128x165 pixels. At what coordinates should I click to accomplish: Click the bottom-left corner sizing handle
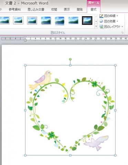coord(25,155)
